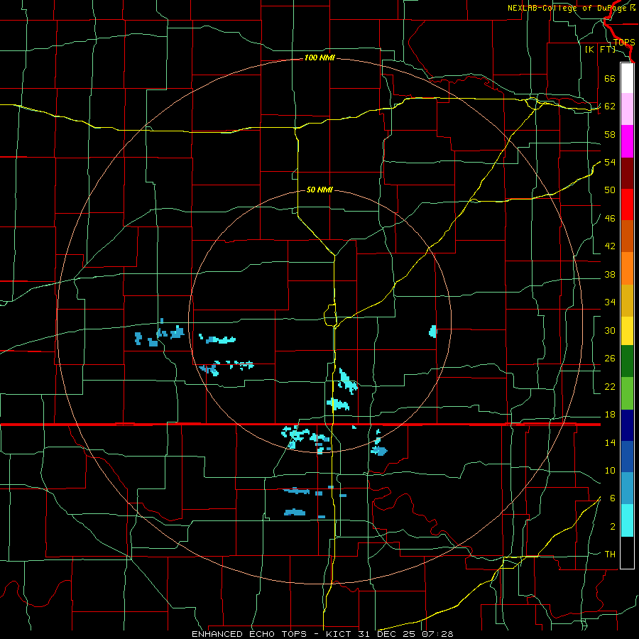This screenshot has width=639, height=639.
Task: Click the "TH" threshold label
Action: click(610, 555)
